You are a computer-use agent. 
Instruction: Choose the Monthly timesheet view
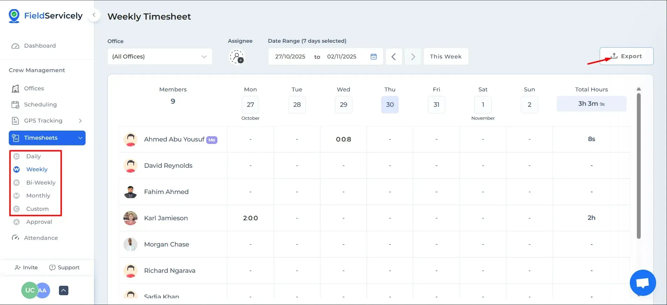coord(38,196)
